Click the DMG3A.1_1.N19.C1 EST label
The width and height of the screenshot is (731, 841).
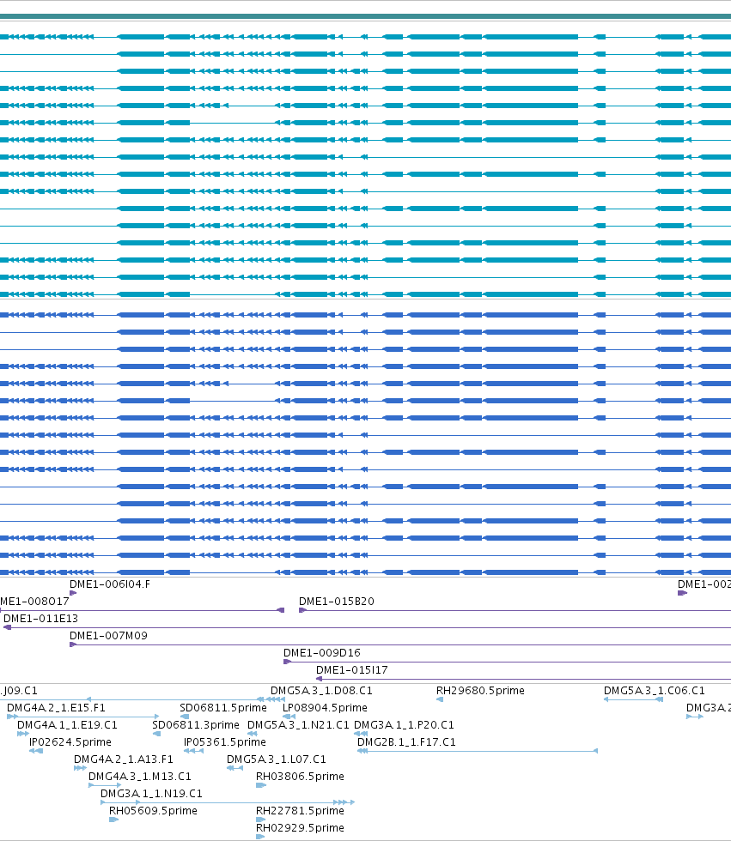pos(151,793)
